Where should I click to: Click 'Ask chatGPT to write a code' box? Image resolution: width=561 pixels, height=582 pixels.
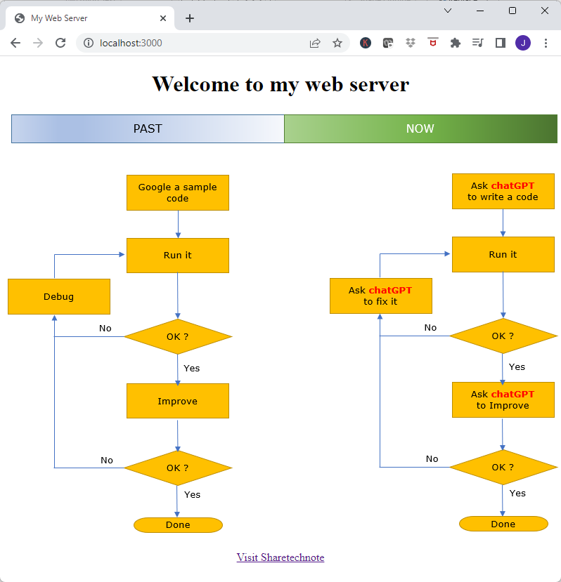coord(503,191)
